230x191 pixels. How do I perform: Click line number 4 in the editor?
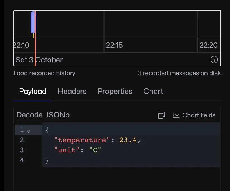(22, 160)
